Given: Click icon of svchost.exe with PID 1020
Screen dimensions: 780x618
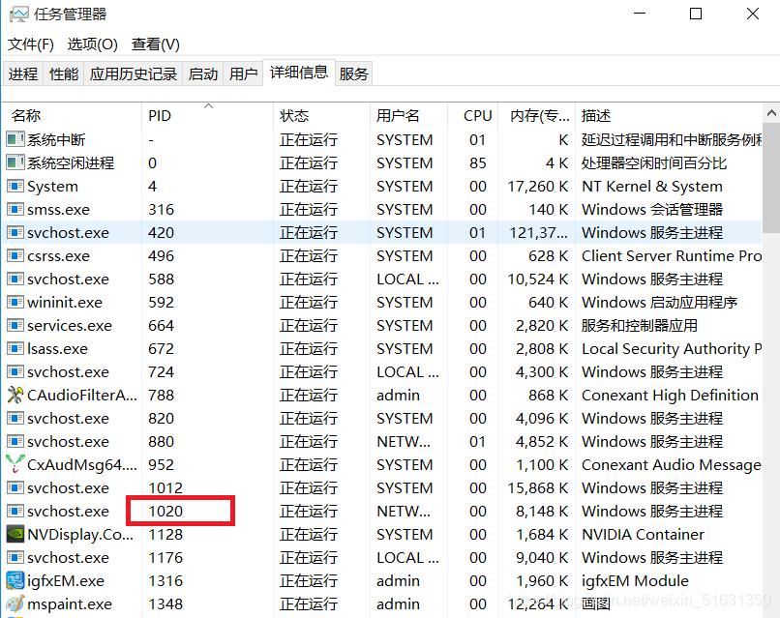Looking at the screenshot, I should pyautogui.click(x=15, y=511).
